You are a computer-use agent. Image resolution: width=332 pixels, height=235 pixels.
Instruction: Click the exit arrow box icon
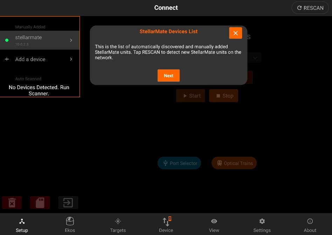tap(68, 202)
